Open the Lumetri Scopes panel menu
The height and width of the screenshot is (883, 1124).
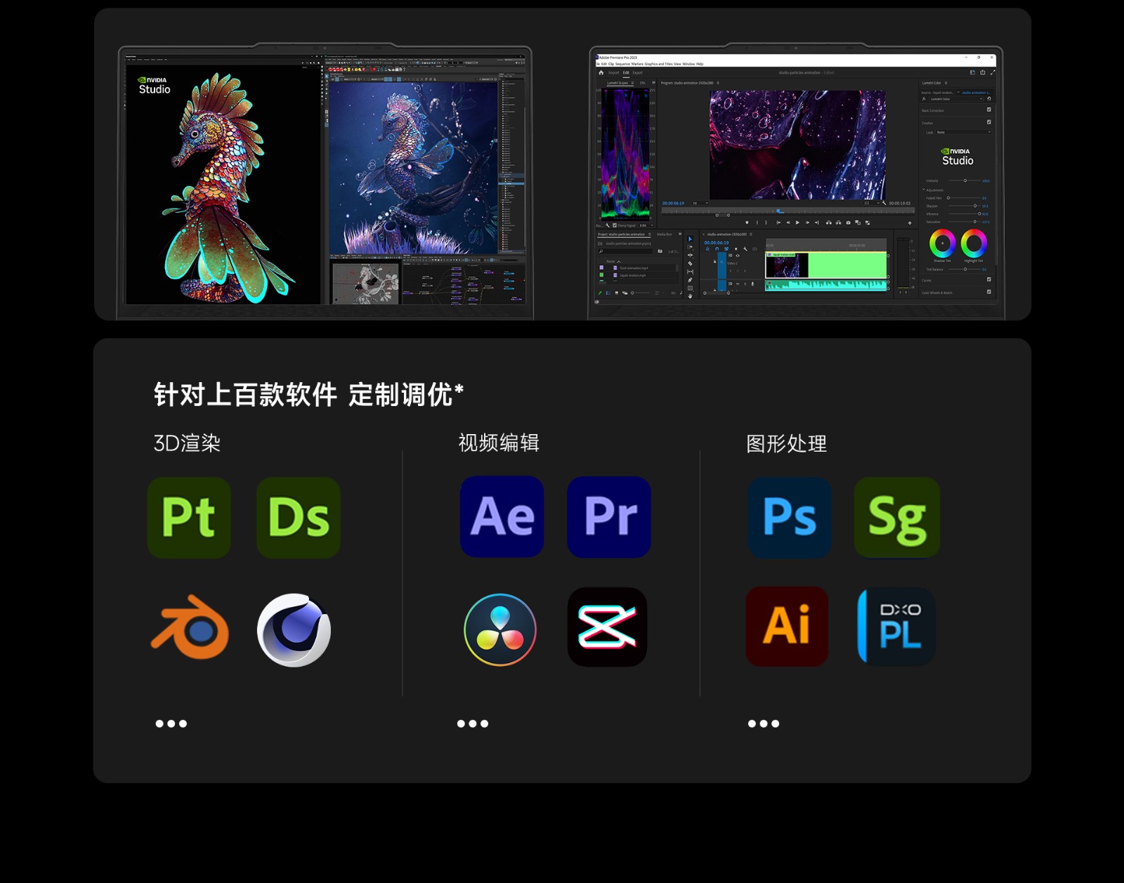(x=632, y=83)
